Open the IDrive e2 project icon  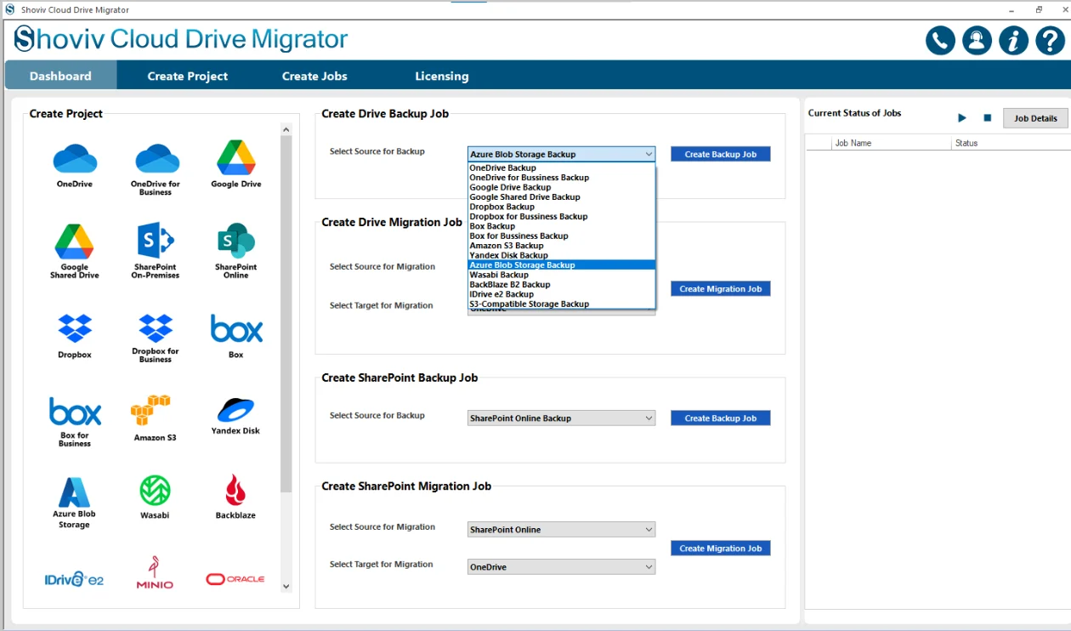click(75, 579)
